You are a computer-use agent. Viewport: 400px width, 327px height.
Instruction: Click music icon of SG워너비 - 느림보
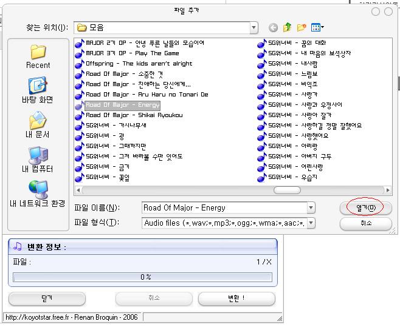[x=262, y=74]
